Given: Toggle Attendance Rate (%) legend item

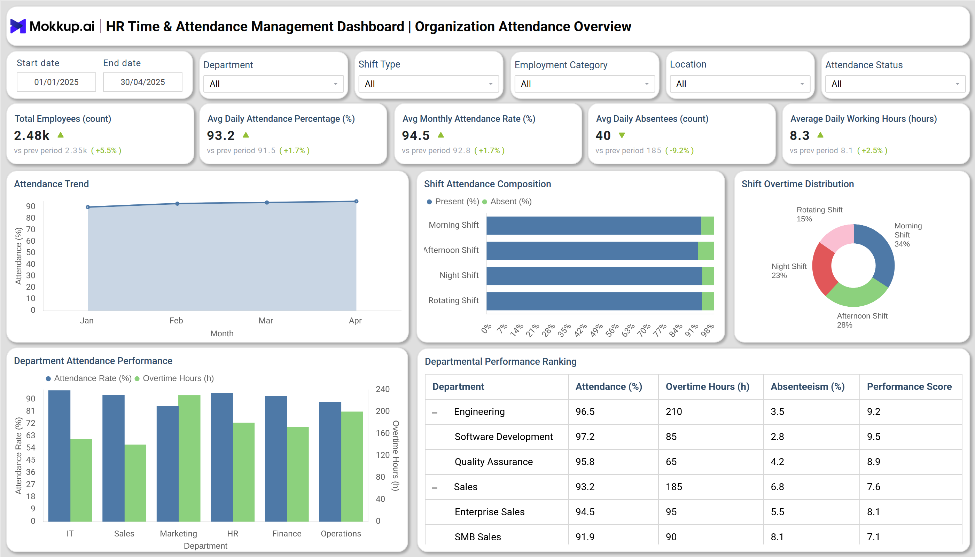Looking at the screenshot, I should point(89,378).
